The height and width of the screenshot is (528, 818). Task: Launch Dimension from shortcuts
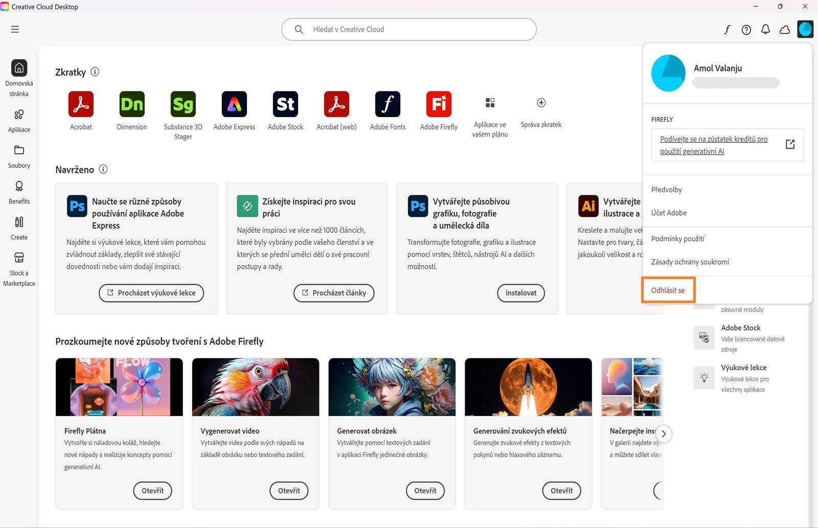click(x=132, y=104)
